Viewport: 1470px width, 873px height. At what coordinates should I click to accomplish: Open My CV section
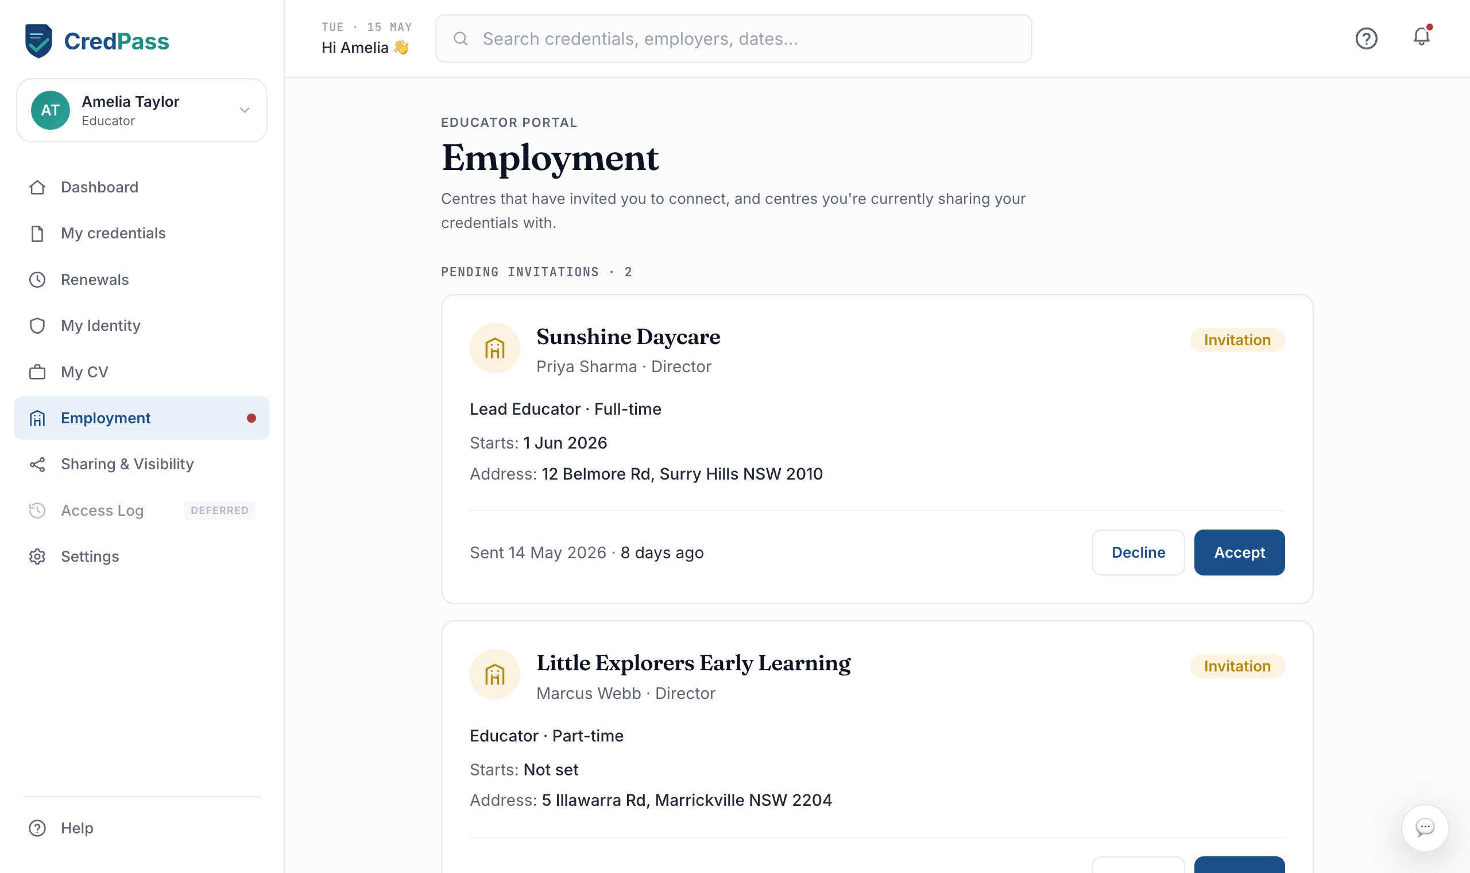tap(142, 372)
